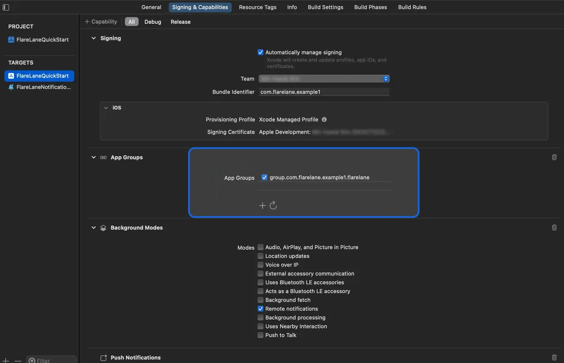Open the Info tab

click(x=292, y=7)
